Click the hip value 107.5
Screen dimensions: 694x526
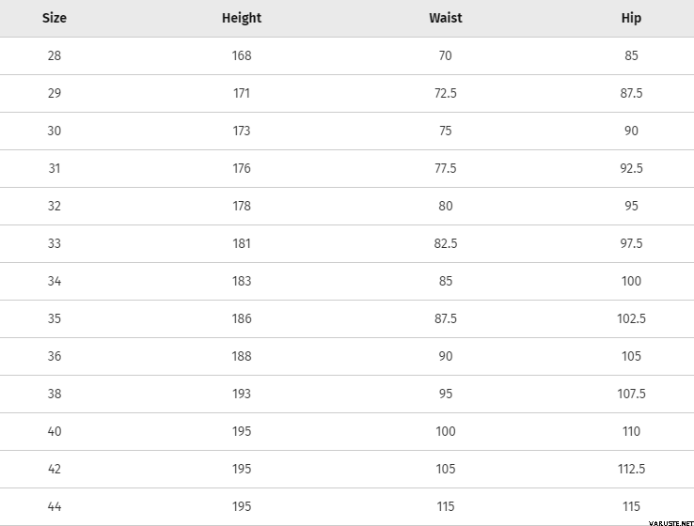coord(631,394)
